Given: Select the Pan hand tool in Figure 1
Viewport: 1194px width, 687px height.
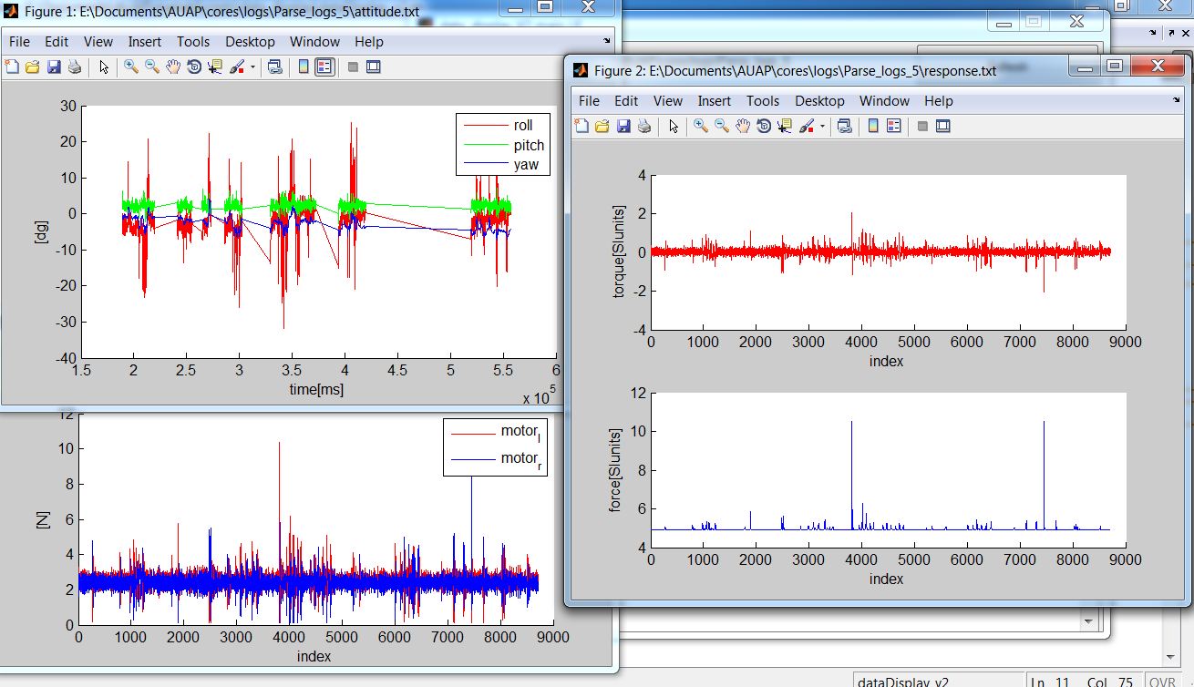Looking at the screenshot, I should tap(172, 67).
